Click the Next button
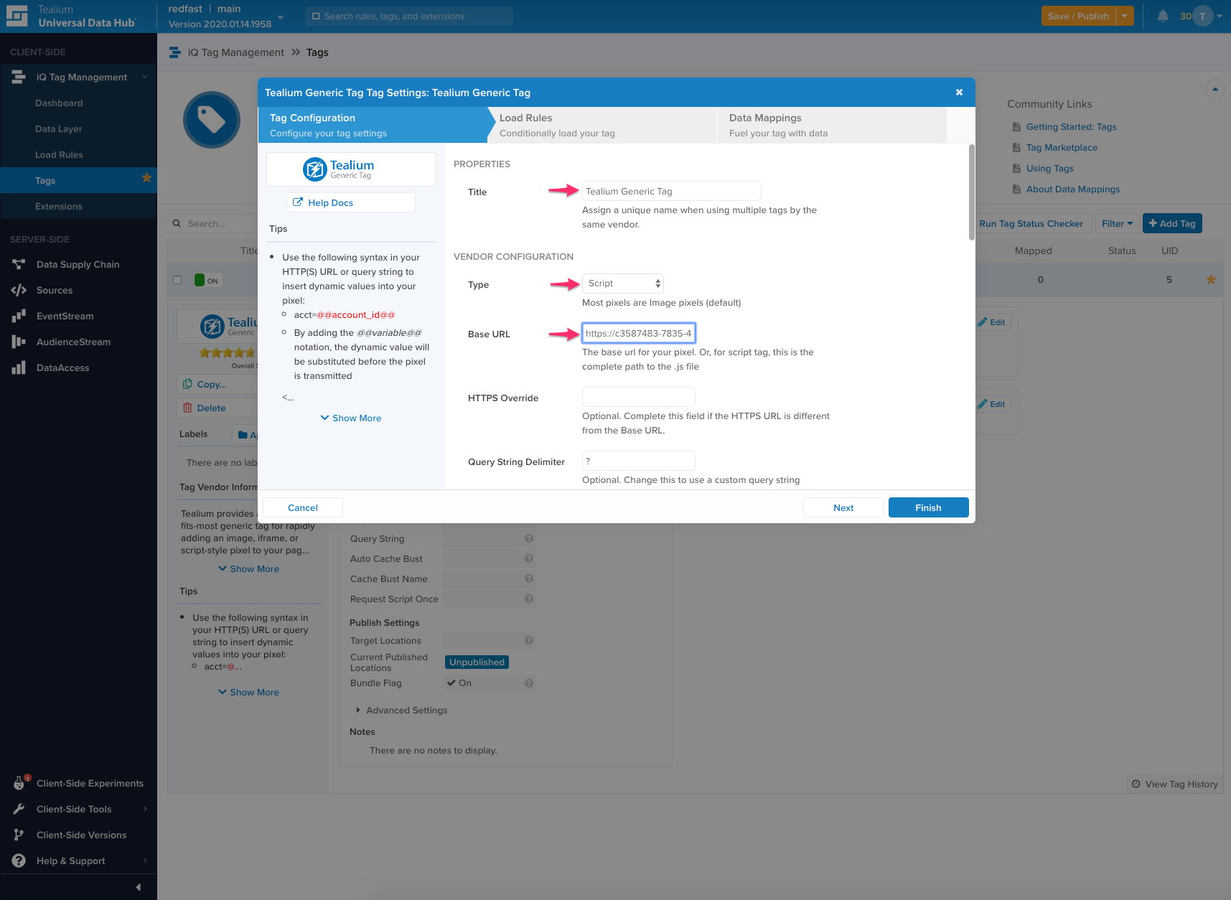The width and height of the screenshot is (1231, 900). tap(843, 507)
